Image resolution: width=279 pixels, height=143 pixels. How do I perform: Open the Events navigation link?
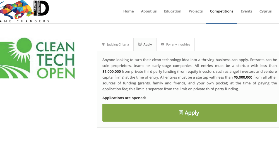[246, 11]
